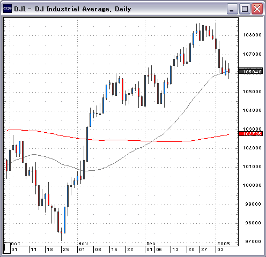Click the 'Nov' month label on time axis
Image resolution: width=266 pixels, height=257 pixels.
point(83,244)
